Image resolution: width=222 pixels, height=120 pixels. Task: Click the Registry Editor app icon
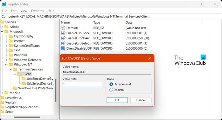[4, 4]
